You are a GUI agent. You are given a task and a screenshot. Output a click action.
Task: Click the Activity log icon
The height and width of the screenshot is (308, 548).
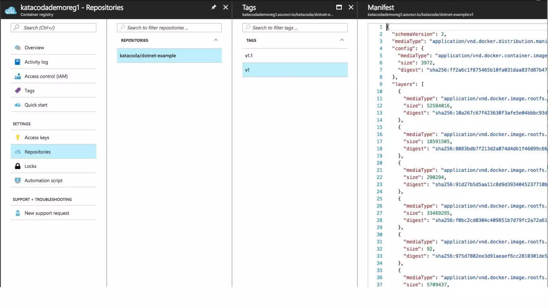point(17,62)
